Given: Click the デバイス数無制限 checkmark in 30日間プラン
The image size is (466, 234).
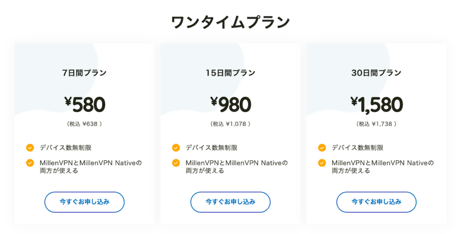Looking at the screenshot, I should coord(322,148).
